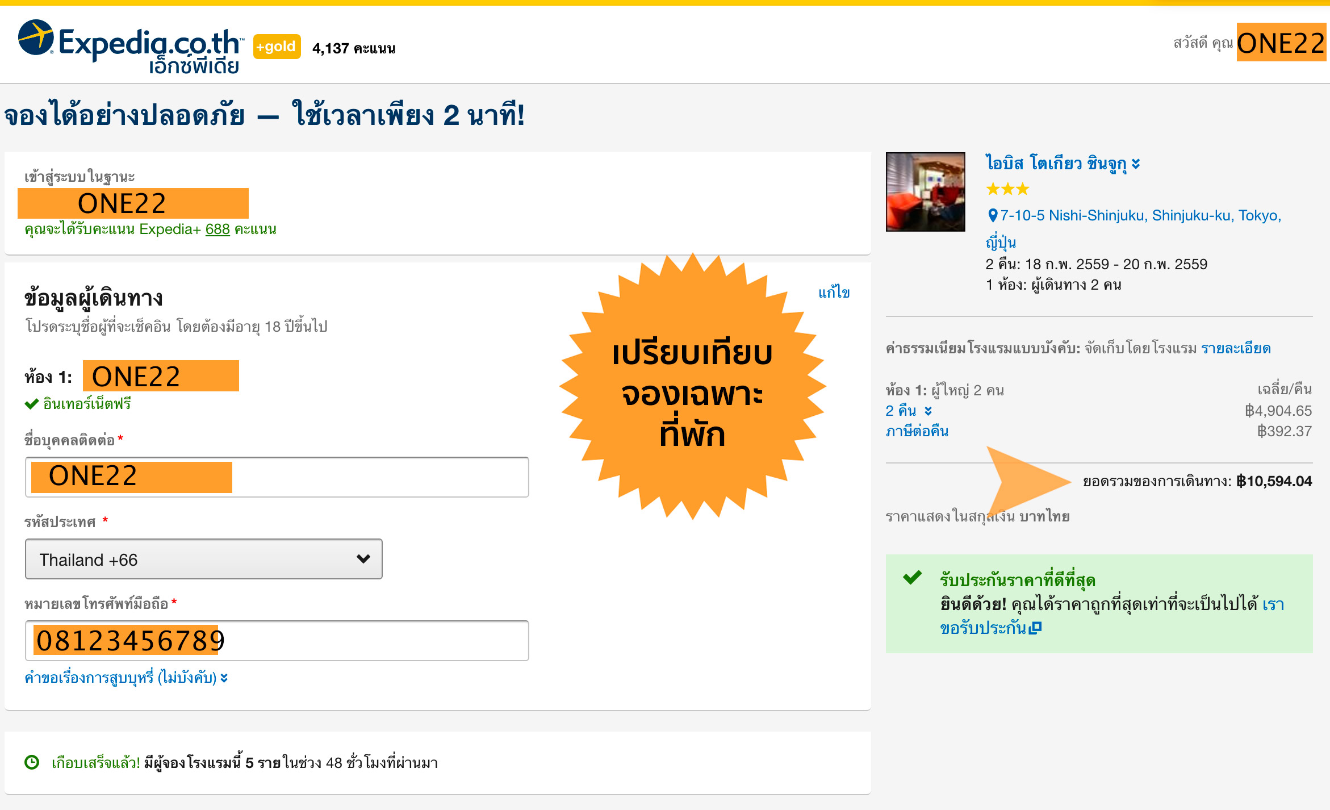Screen dimensions: 1330x810
Task: Click the green best price guarantee checkmark
Action: pyautogui.click(x=913, y=578)
